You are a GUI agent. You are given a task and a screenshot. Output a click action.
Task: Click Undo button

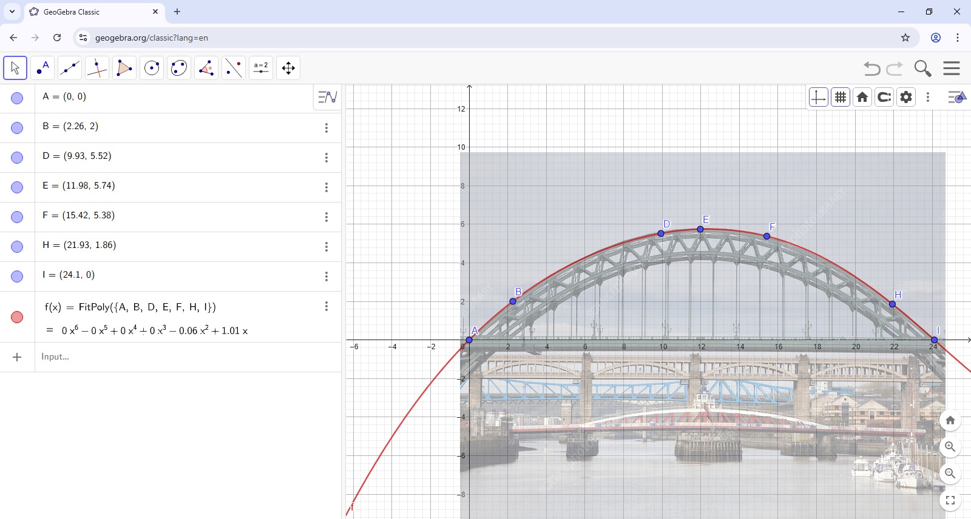pyautogui.click(x=871, y=69)
